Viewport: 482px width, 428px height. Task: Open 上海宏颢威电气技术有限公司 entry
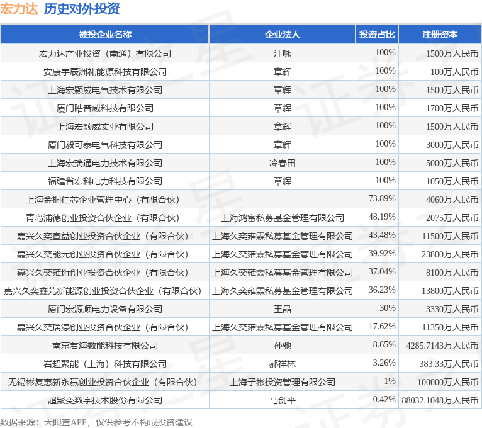[105, 90]
